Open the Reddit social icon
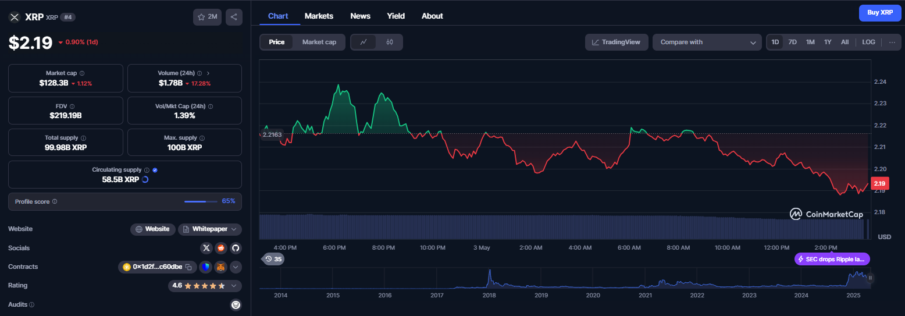 coord(221,248)
